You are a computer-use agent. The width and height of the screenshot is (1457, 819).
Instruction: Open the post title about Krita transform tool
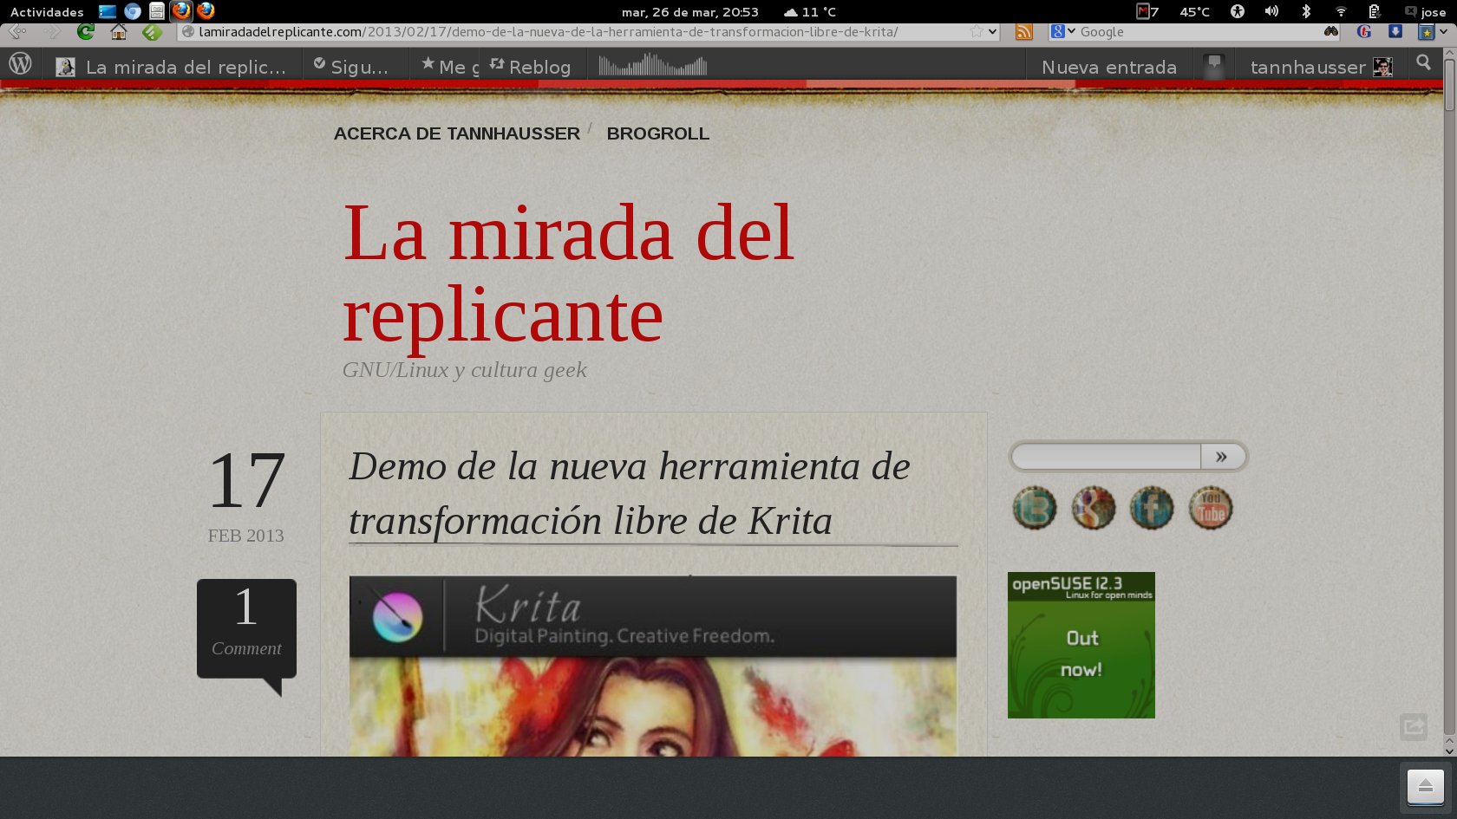coord(630,494)
